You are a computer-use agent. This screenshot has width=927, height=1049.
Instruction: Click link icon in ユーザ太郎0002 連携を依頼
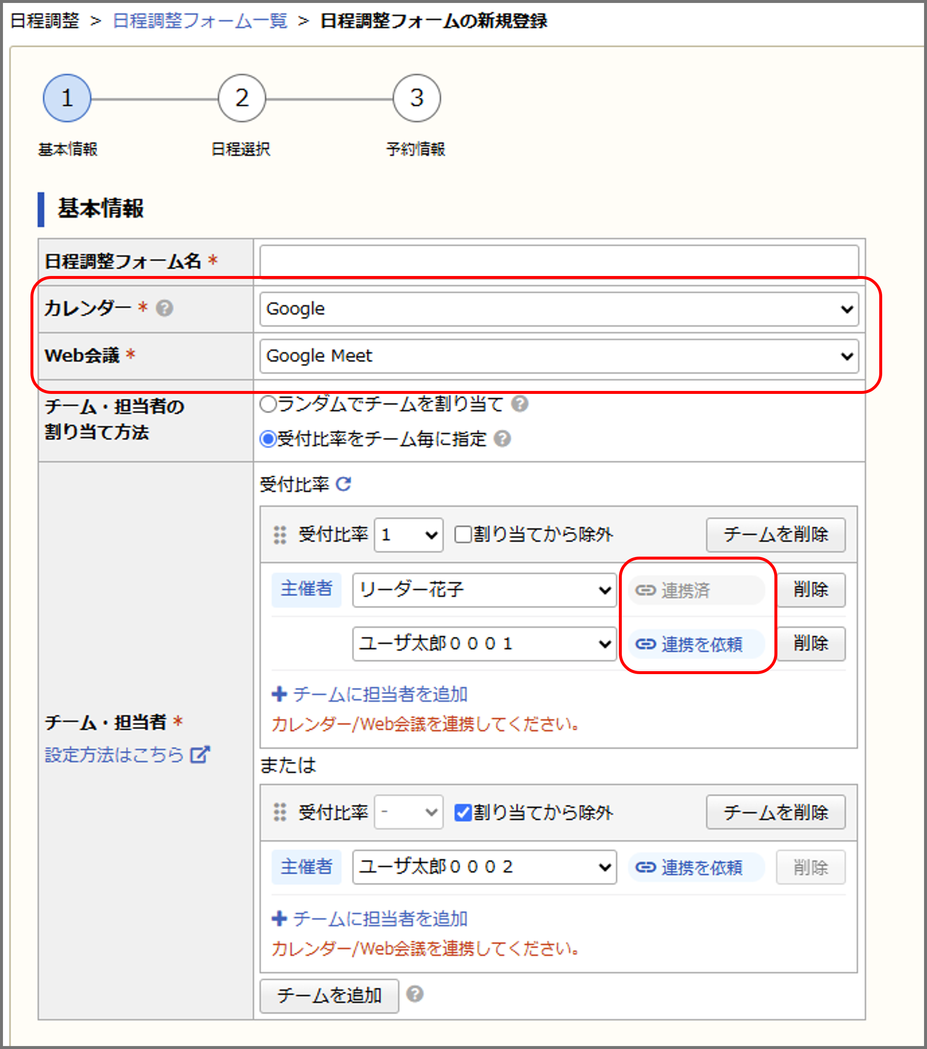pos(646,867)
